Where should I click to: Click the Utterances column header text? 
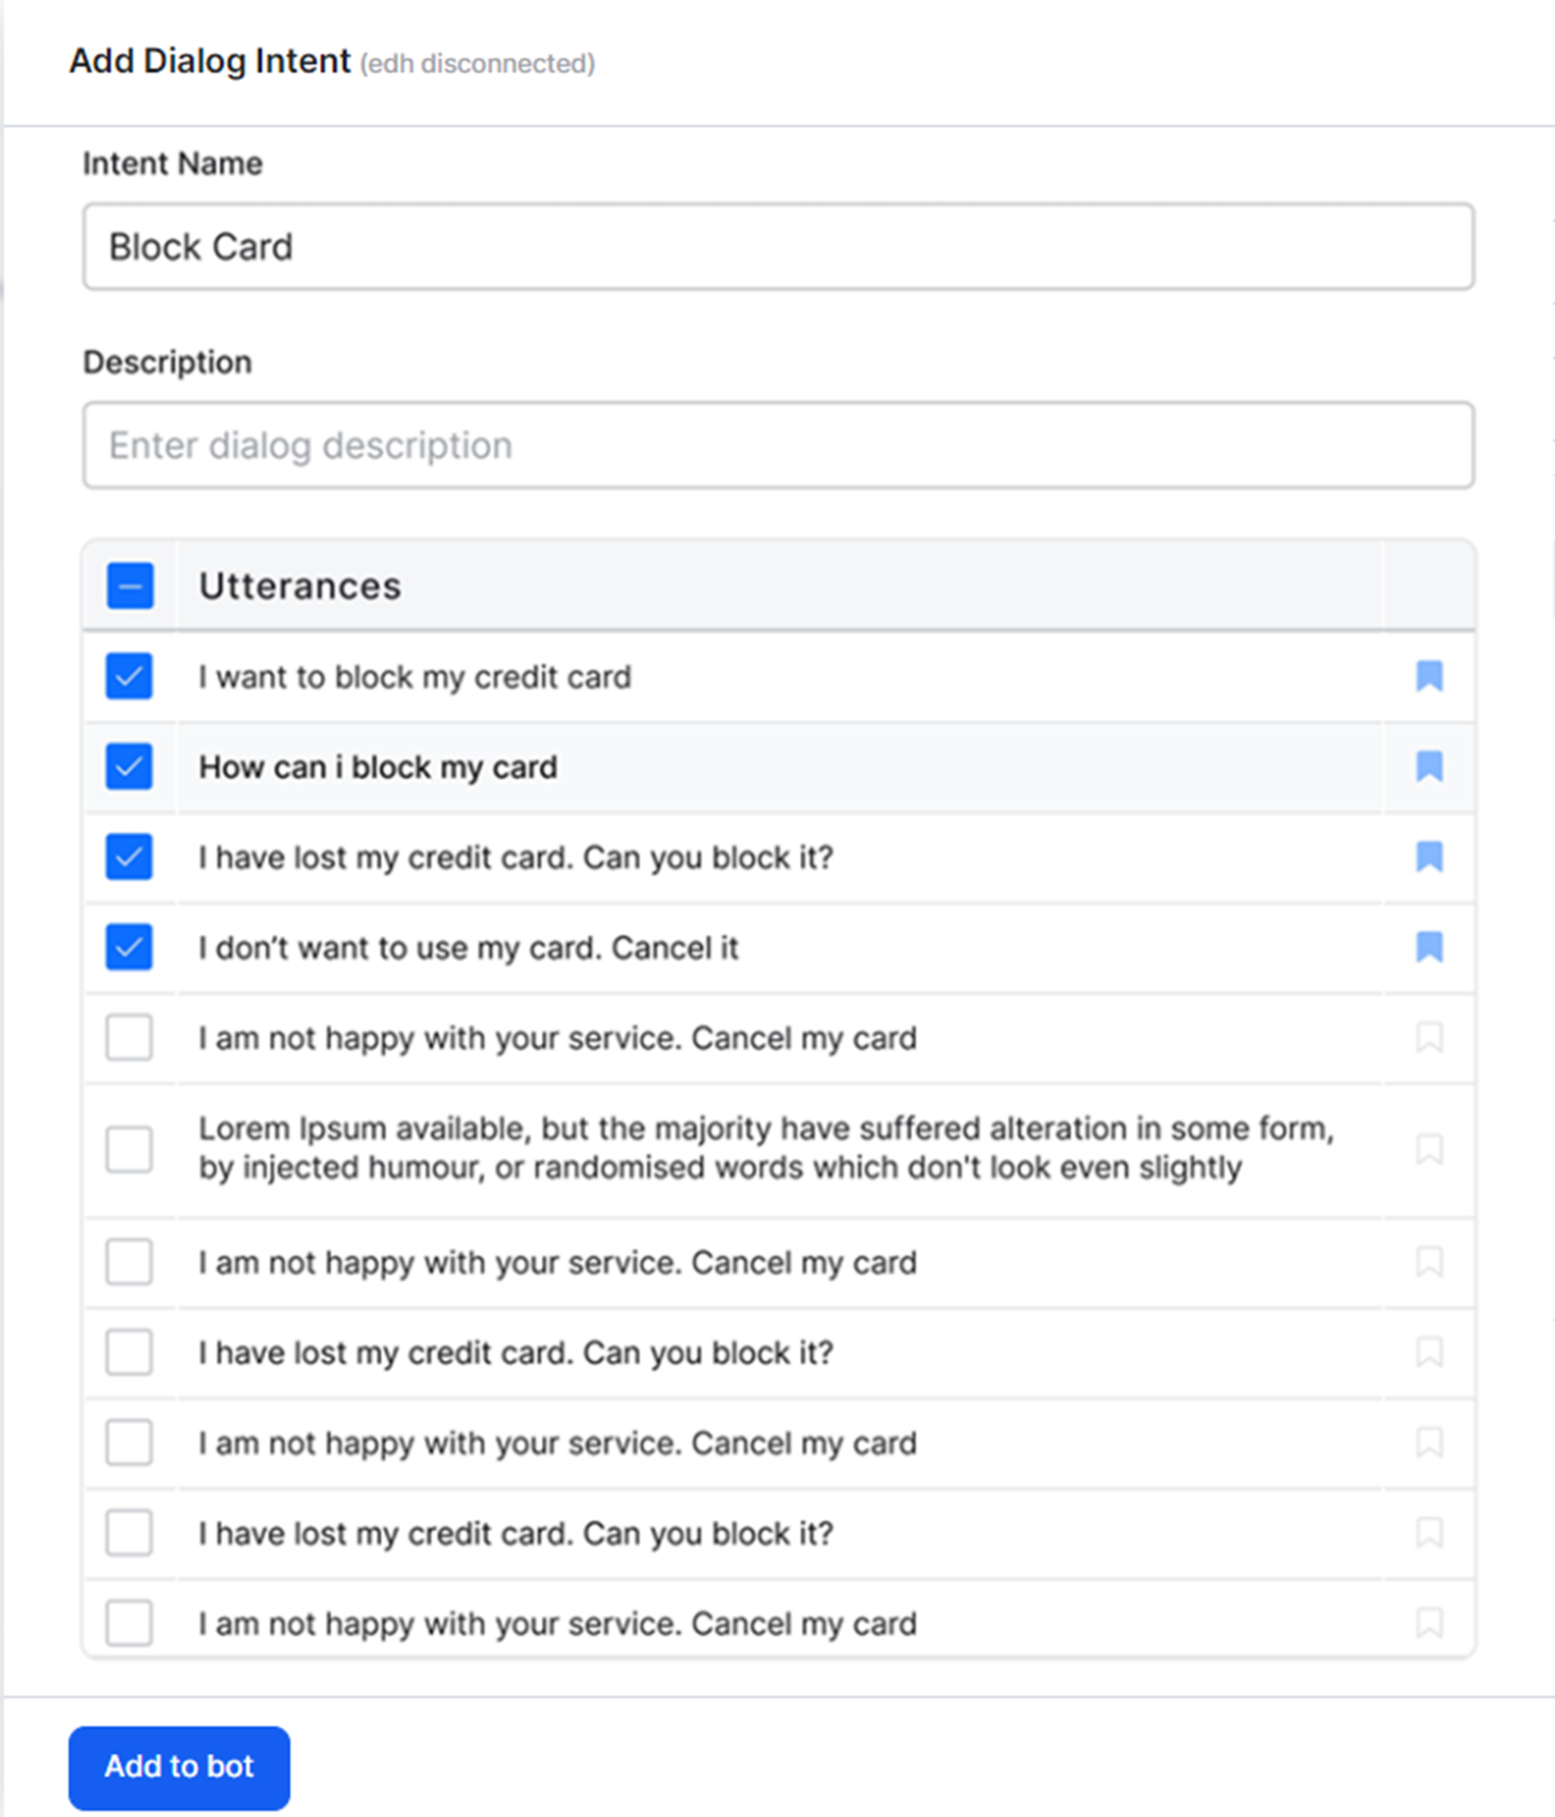(x=300, y=586)
